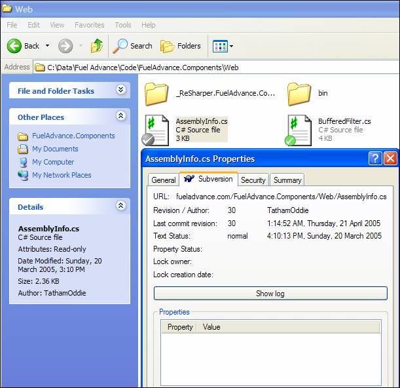Open My Documents link
Image resolution: width=400 pixels, height=388 pixels.
click(55, 149)
